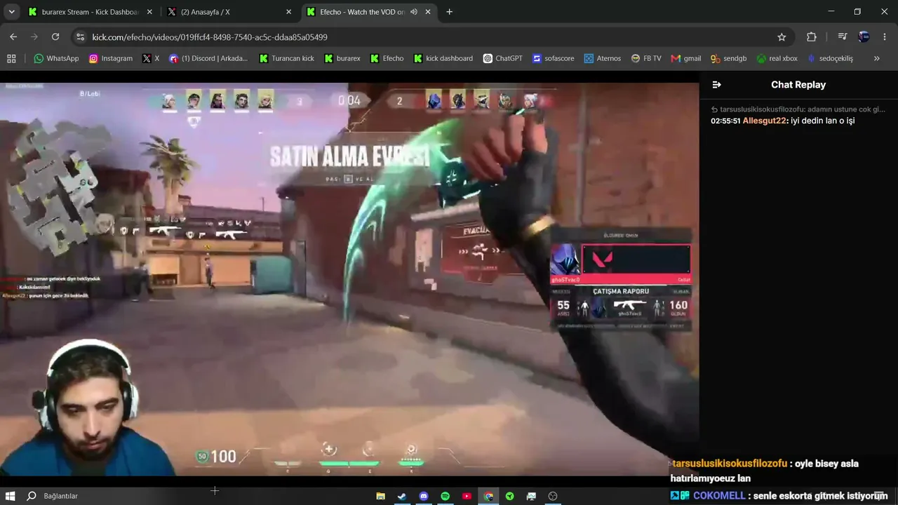Switch to Chrome in the taskbar
This screenshot has height=505, width=898.
tap(488, 496)
